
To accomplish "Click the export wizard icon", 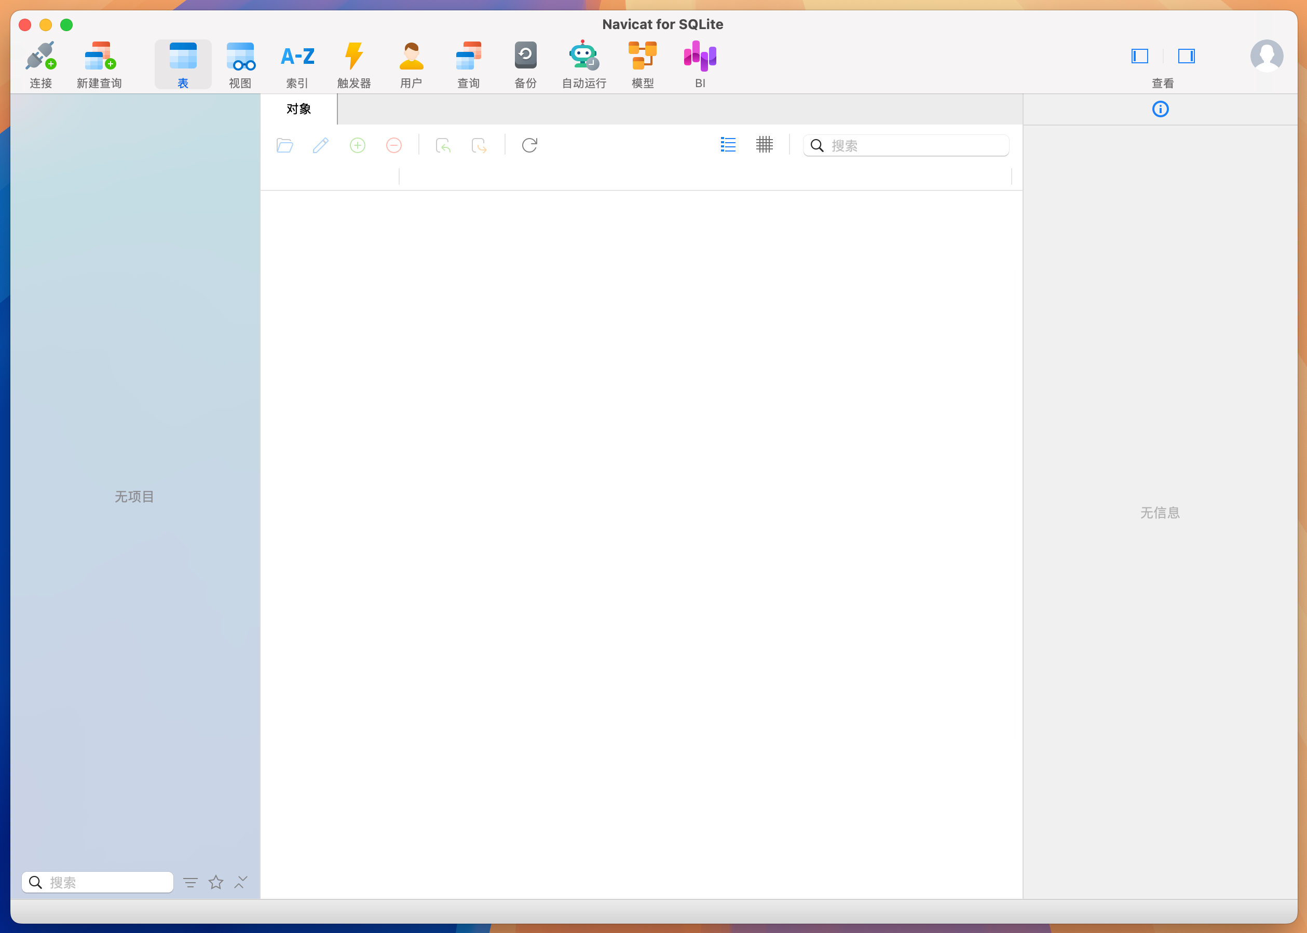I will pyautogui.click(x=479, y=145).
